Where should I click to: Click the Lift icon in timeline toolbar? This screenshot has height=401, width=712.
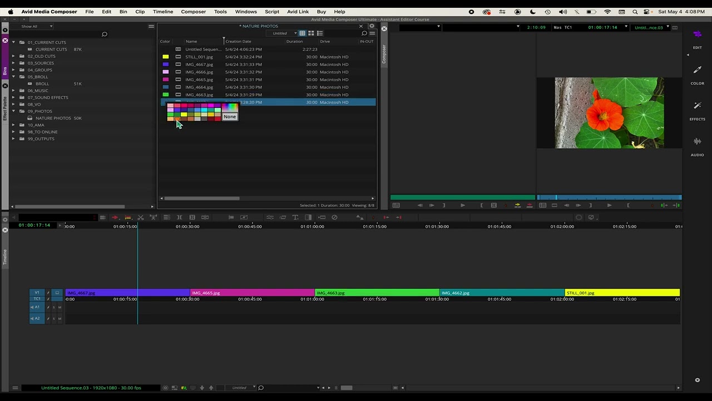[154, 217]
